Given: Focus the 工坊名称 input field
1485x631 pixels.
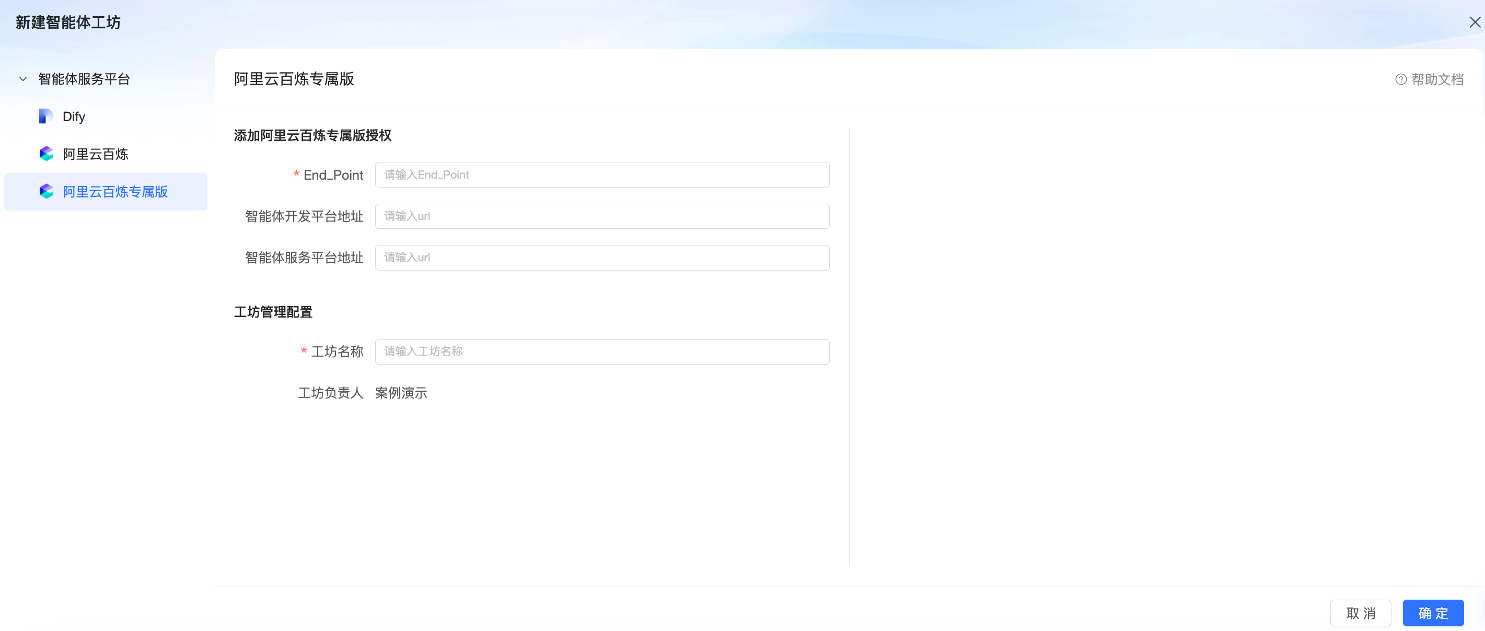Looking at the screenshot, I should (602, 352).
